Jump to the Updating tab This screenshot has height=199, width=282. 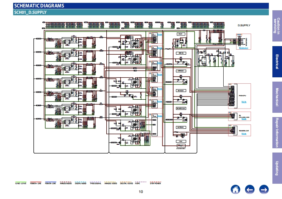tap(277, 168)
